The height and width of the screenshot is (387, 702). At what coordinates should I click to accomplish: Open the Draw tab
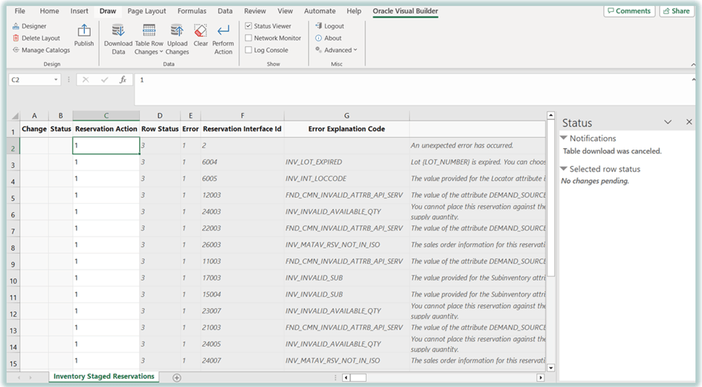tap(107, 10)
